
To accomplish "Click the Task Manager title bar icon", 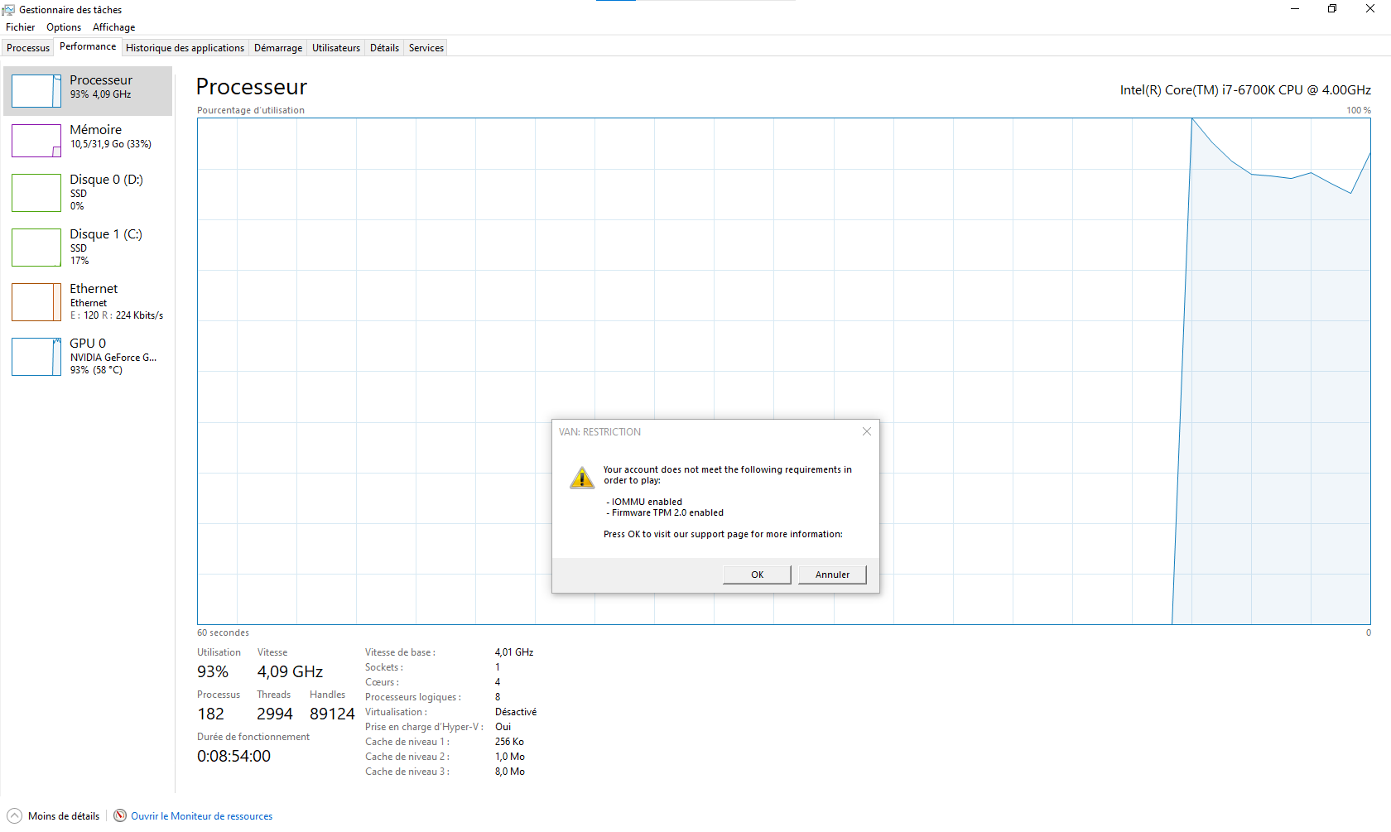I will pyautogui.click(x=8, y=10).
